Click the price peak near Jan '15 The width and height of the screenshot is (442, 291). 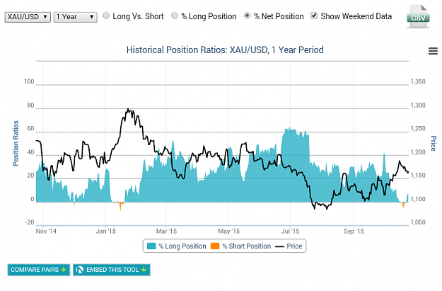click(128, 109)
